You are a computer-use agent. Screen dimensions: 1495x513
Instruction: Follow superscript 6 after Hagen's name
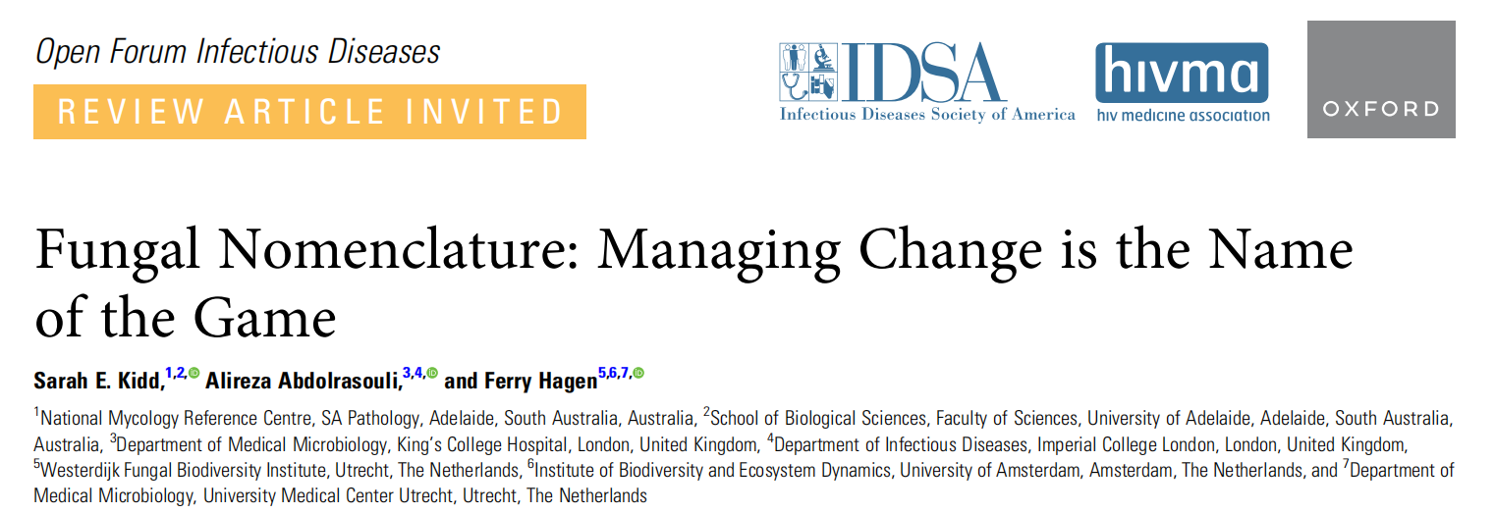click(x=612, y=373)
